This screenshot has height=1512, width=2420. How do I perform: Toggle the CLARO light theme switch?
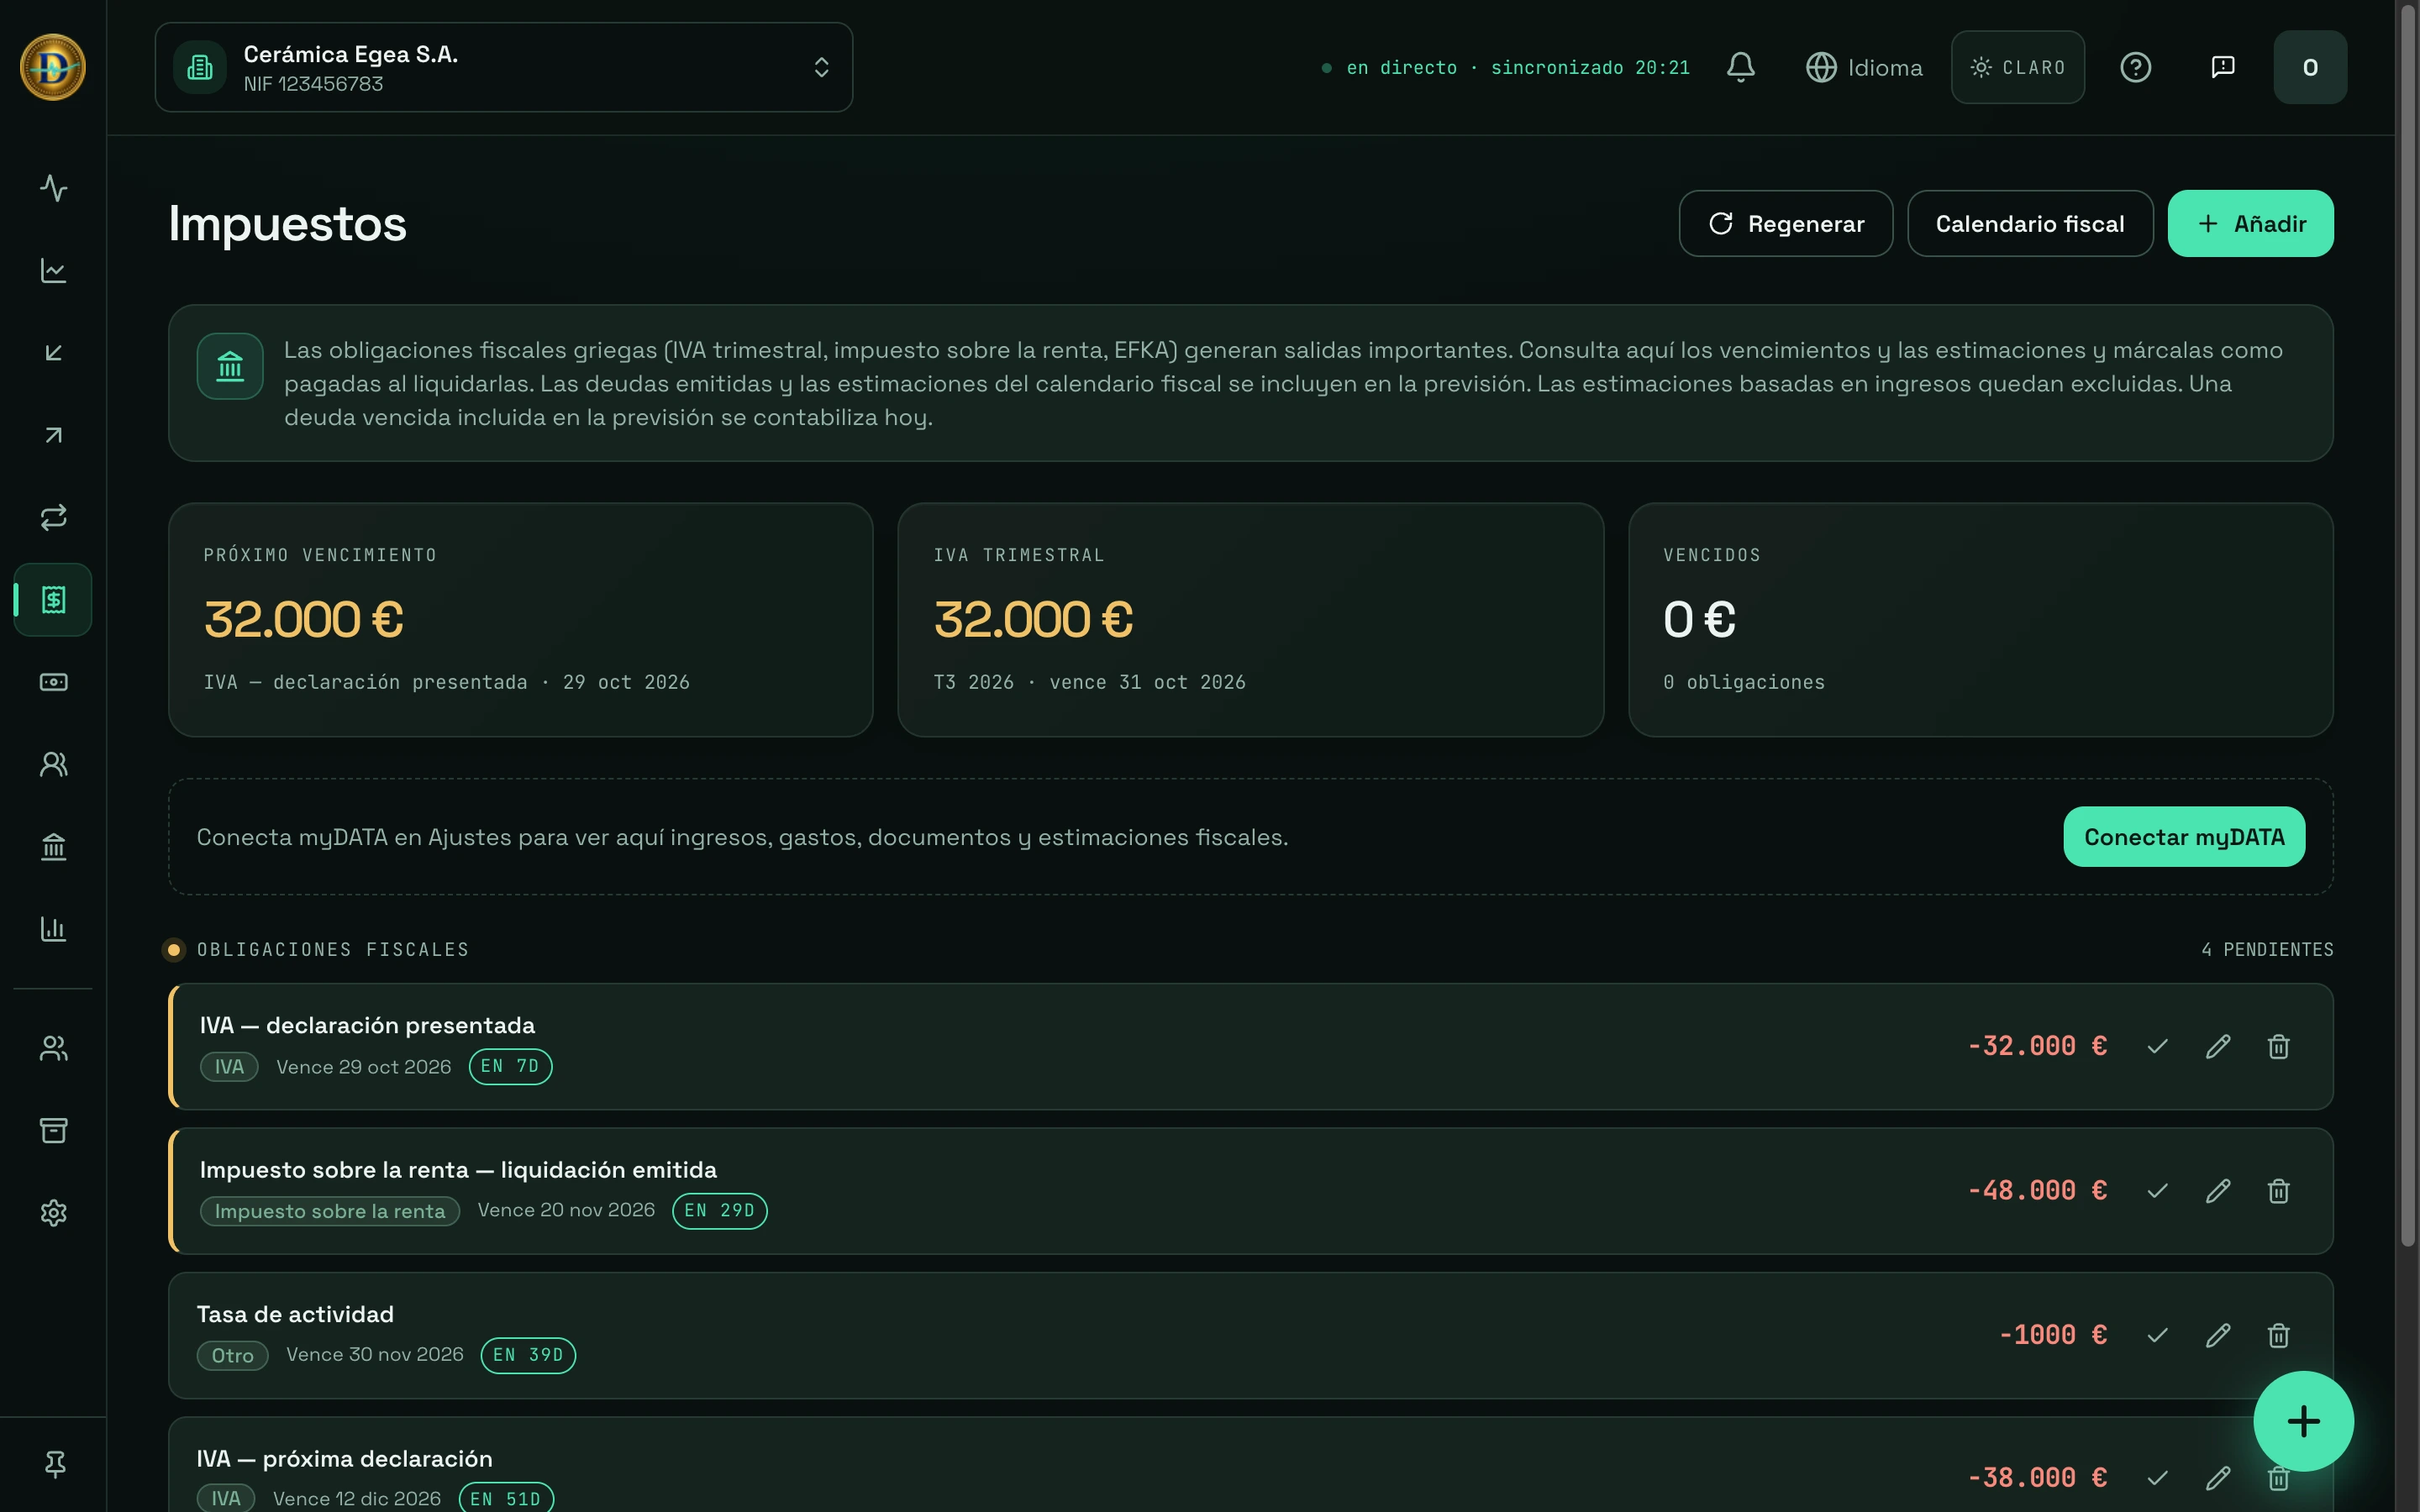tap(2017, 67)
